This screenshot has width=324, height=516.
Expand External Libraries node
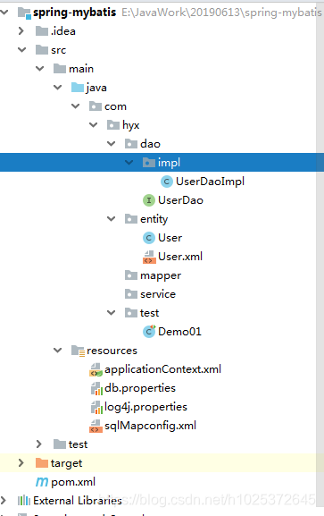pos(4,500)
